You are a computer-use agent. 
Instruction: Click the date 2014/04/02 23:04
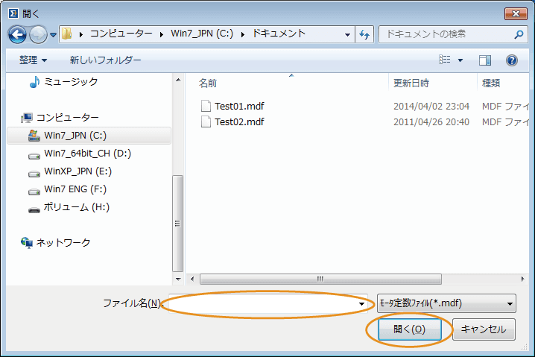431,107
